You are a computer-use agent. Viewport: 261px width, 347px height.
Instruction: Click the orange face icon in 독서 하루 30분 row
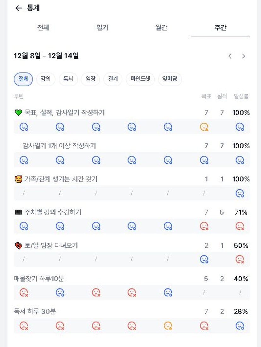tap(168, 326)
